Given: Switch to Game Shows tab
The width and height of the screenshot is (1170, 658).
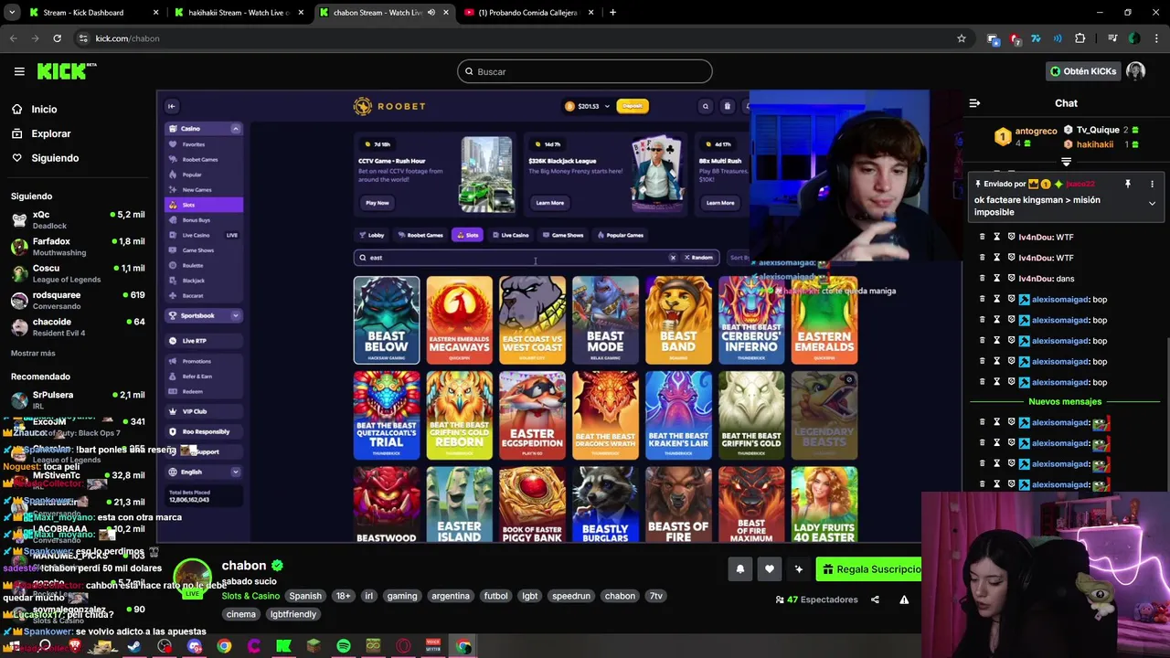Looking at the screenshot, I should (x=563, y=235).
